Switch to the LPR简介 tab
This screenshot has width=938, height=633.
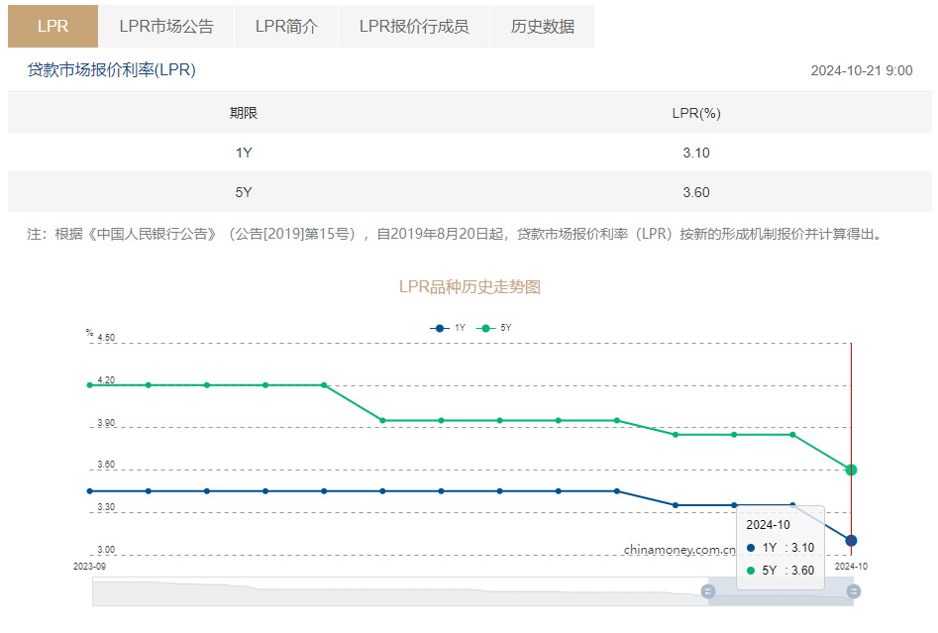286,27
